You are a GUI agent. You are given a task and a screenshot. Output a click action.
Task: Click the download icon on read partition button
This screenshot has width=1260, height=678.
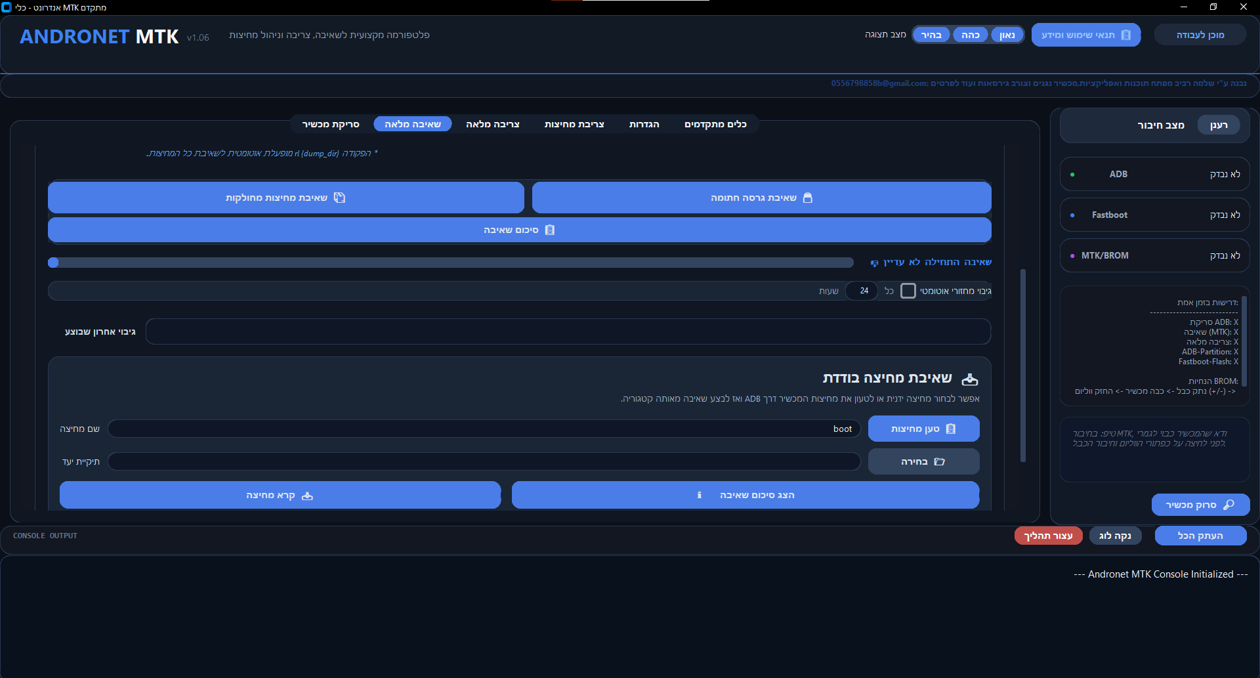point(307,496)
